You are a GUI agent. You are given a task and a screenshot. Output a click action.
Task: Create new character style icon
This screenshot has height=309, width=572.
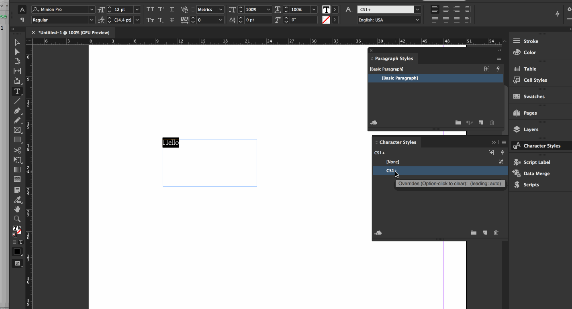tap(485, 233)
